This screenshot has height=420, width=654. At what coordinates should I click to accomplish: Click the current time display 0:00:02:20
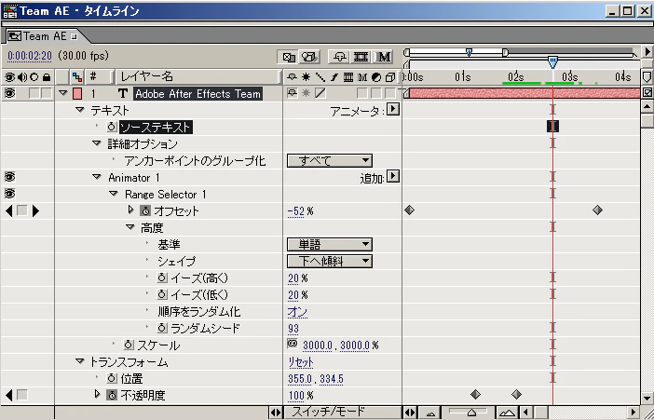[x=30, y=56]
